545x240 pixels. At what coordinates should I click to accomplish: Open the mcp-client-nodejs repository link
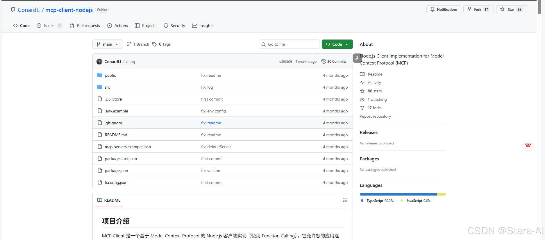tap(69, 10)
